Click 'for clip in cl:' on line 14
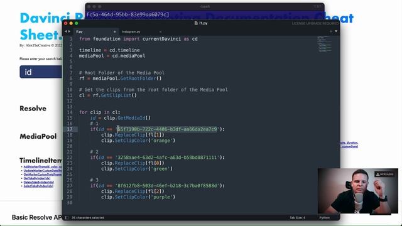 coord(99,112)
